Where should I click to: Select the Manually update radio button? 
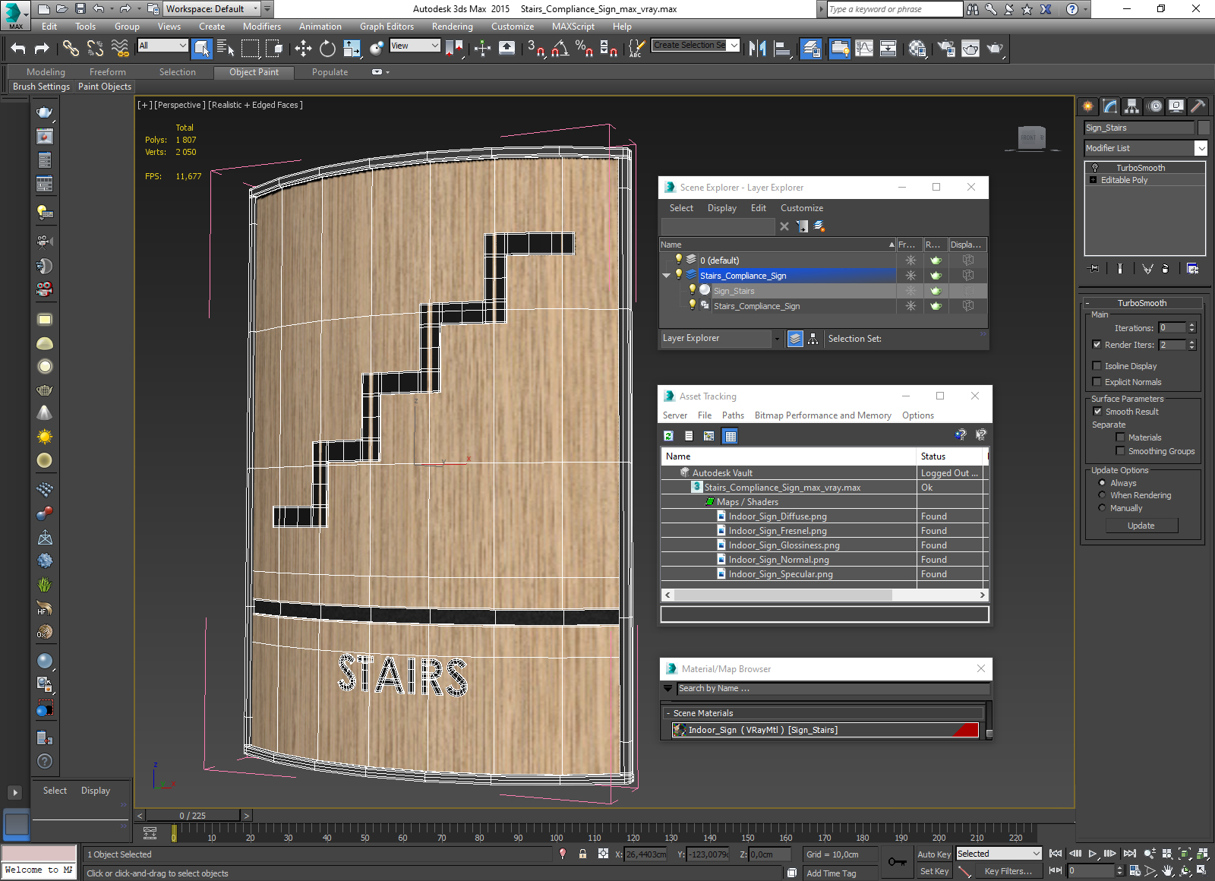pos(1102,508)
